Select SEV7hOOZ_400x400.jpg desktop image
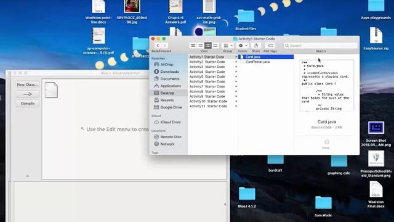 click(132, 12)
